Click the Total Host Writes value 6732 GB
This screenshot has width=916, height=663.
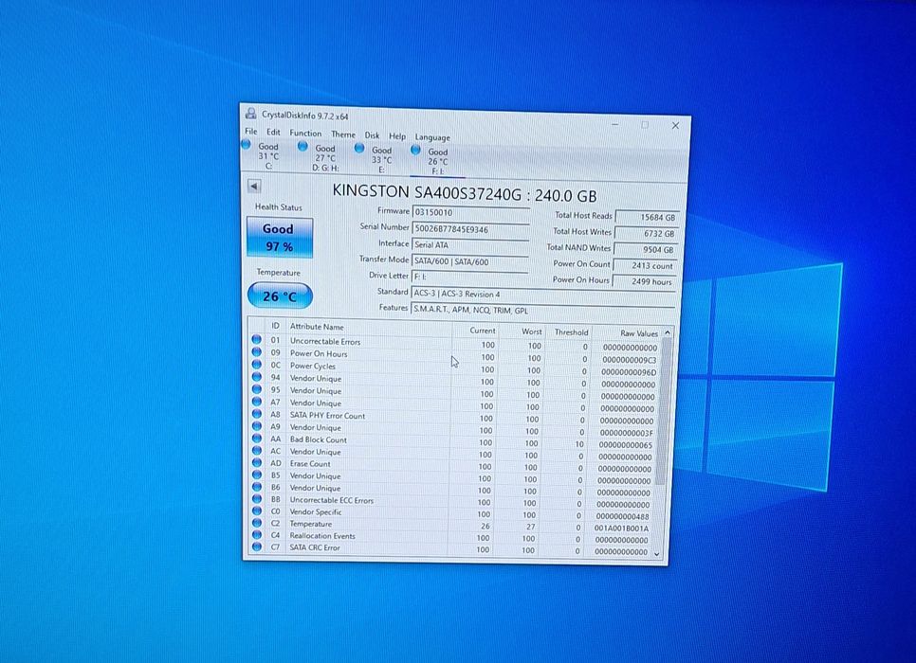tap(647, 233)
